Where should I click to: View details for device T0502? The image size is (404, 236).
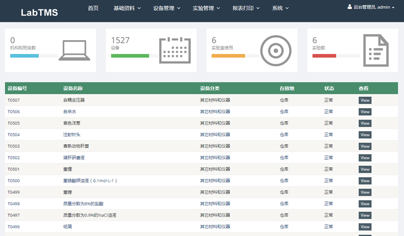pos(365,158)
